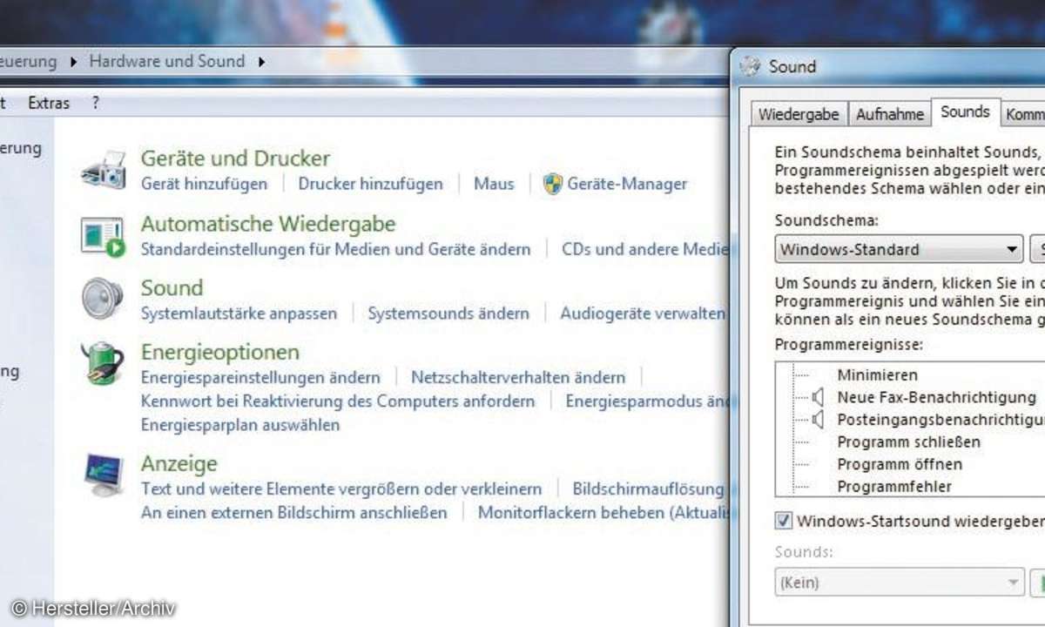1045x627 pixels.
Task: Click speaker icon beside Posteingangsbenachrichtigung
Action: tap(817, 420)
